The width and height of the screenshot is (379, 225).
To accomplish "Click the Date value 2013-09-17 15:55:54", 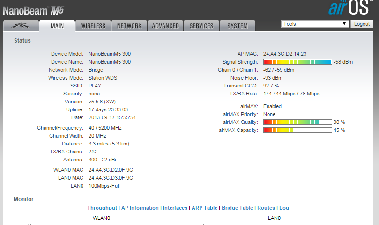I will 112,117.
